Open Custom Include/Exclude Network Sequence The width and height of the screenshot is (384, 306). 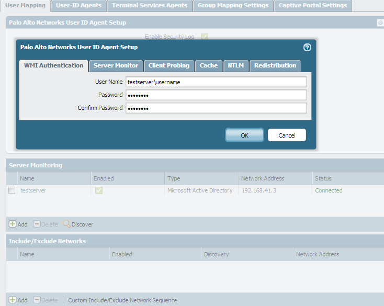(x=122, y=300)
